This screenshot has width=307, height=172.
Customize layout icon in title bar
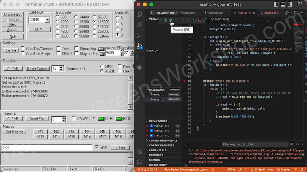coord(300,4)
